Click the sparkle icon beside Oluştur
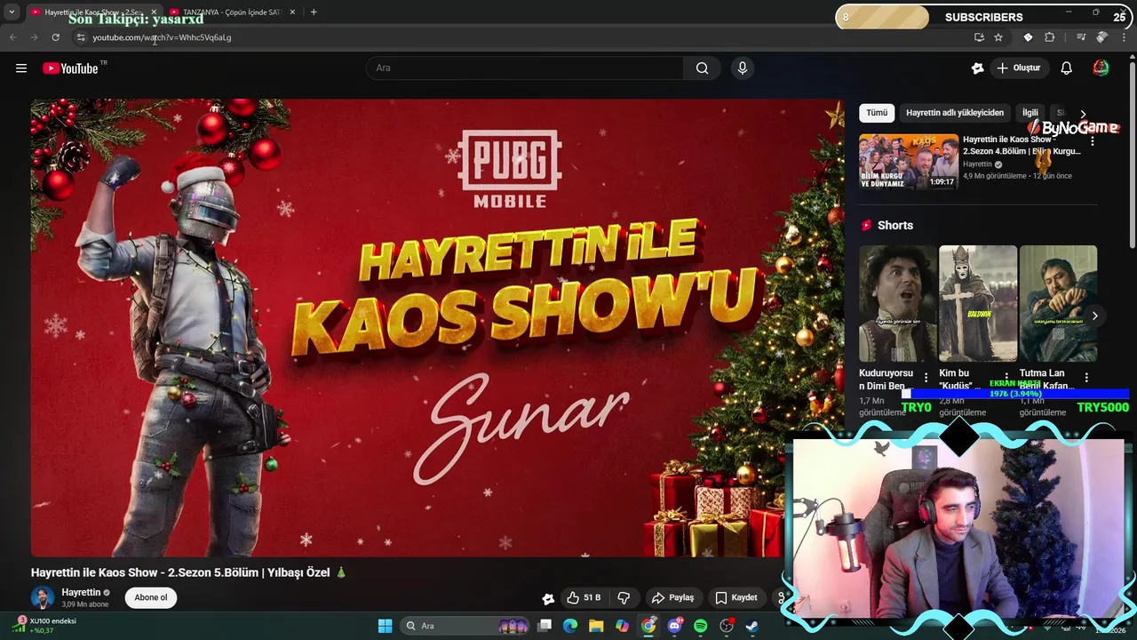 pos(978,68)
